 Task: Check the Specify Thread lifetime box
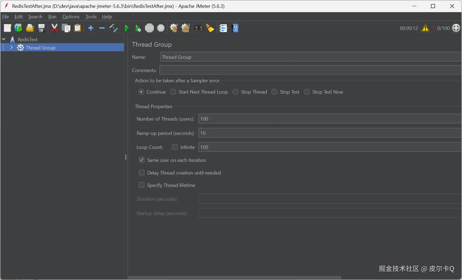[x=141, y=185]
